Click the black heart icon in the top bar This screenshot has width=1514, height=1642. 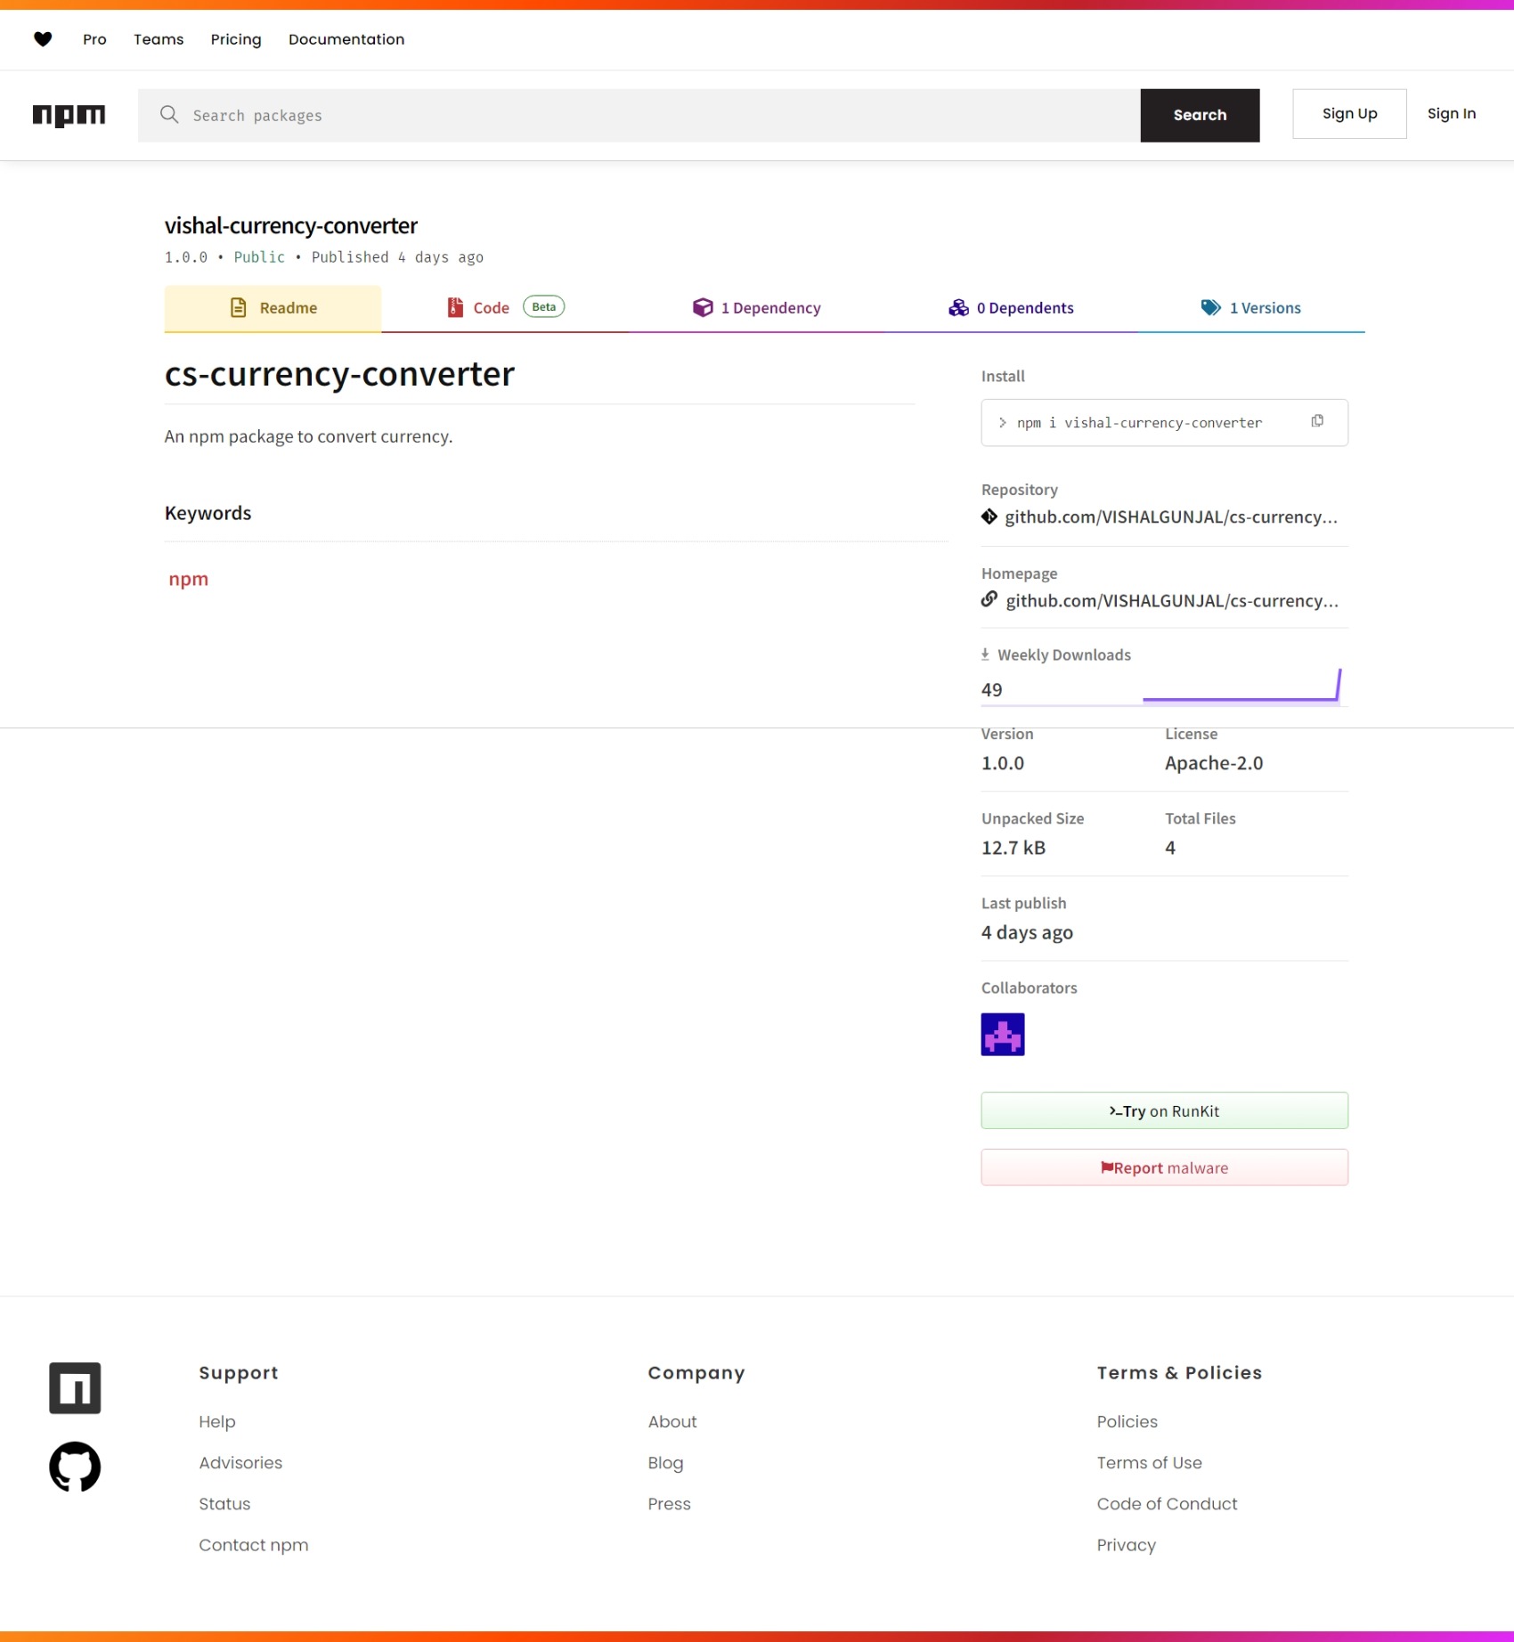click(43, 39)
